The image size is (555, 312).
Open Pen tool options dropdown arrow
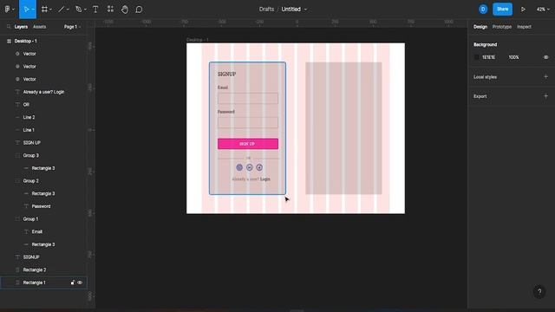tap(85, 10)
